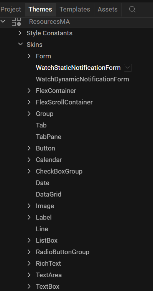The image size is (153, 291).
Task: Open the search magnifier icon
Action: tap(132, 9)
